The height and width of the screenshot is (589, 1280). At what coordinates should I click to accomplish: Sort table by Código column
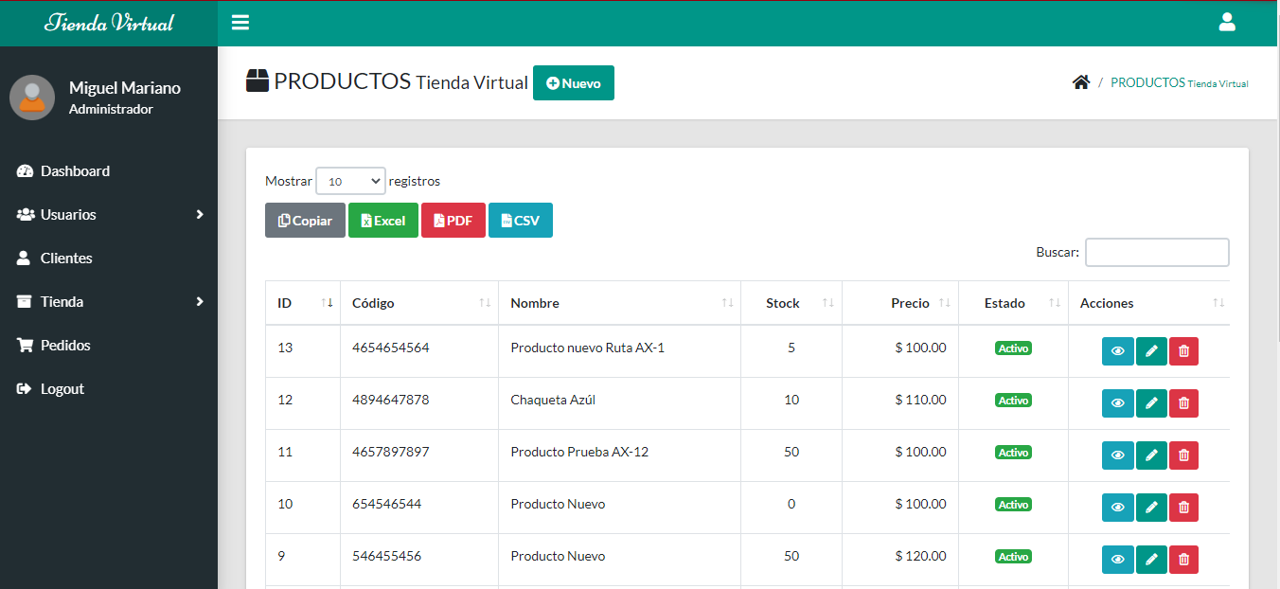(x=419, y=303)
